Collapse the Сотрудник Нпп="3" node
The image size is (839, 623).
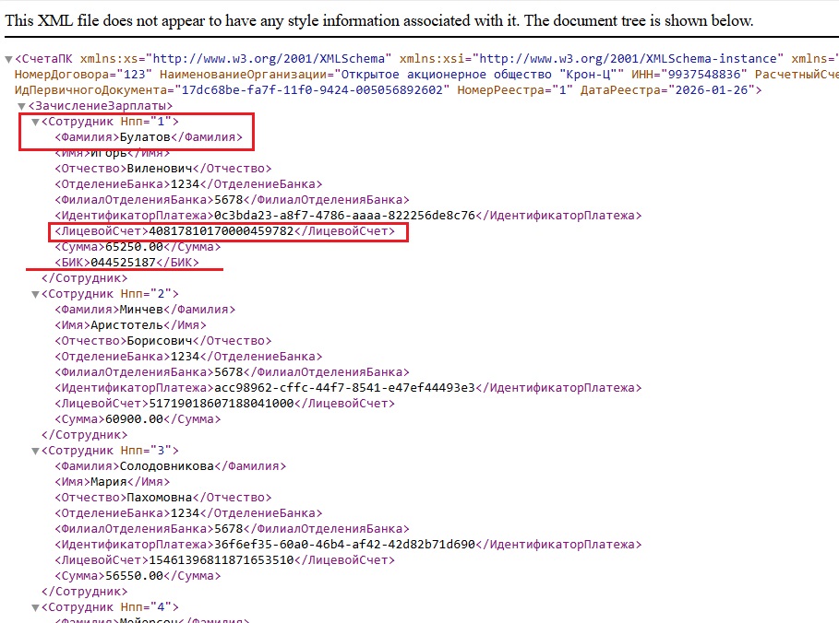pos(36,451)
